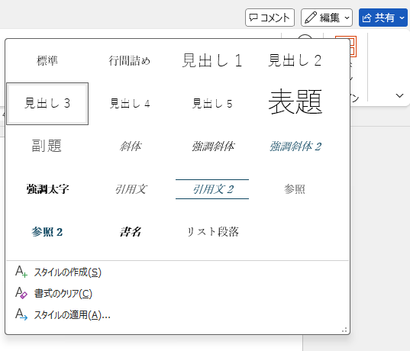Select the 表題 title style

pos(295,104)
